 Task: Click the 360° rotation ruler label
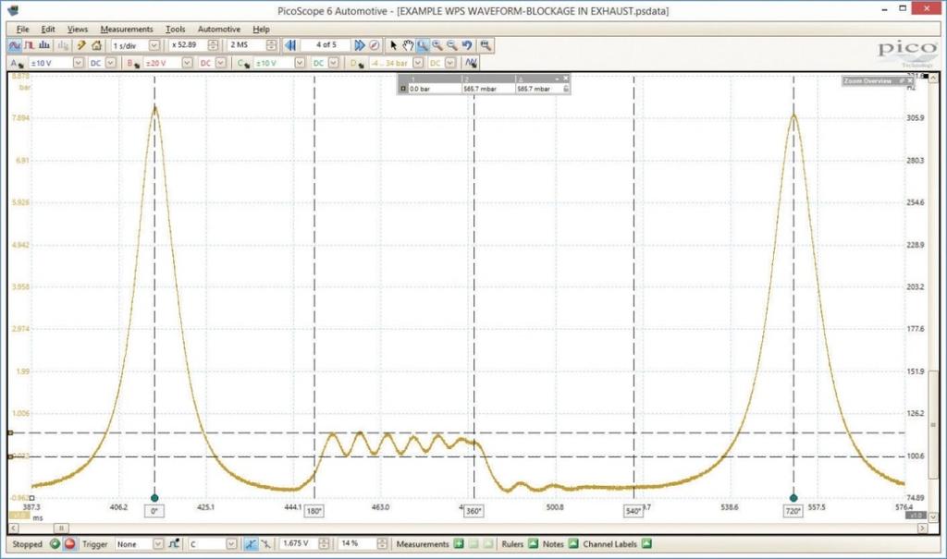pyautogui.click(x=473, y=511)
